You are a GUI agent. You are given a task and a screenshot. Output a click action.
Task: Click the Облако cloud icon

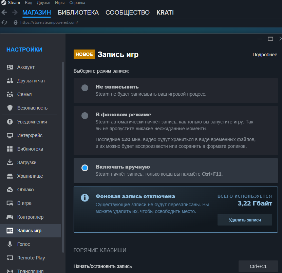(10, 190)
